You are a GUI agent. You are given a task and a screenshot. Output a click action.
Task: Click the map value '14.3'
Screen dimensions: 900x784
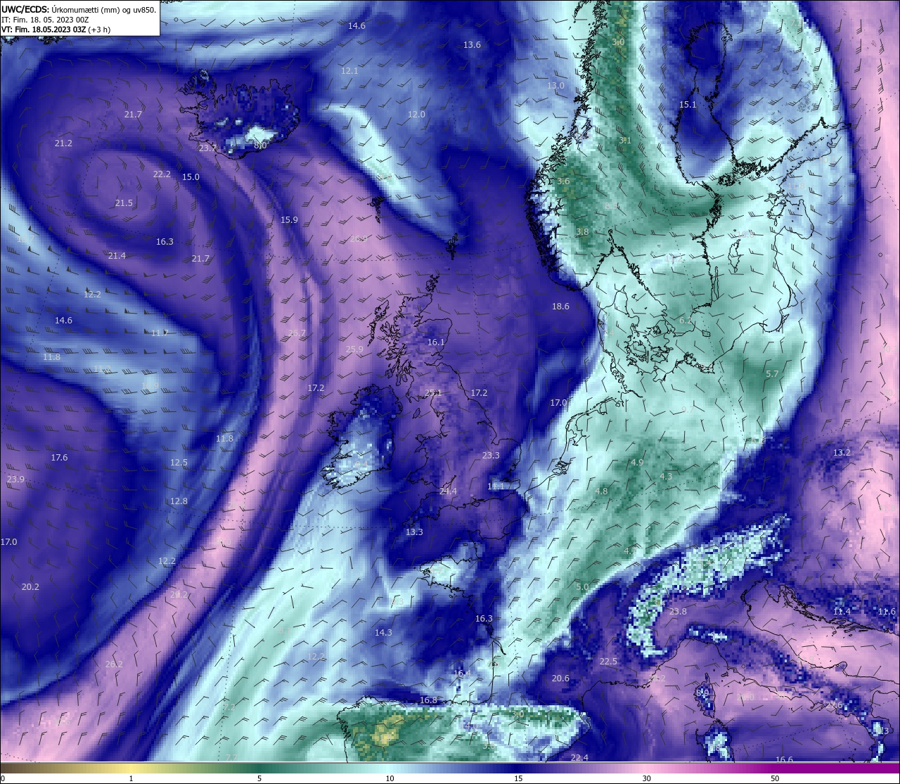point(383,633)
